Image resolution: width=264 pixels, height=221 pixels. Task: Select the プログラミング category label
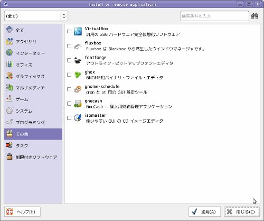click(x=30, y=122)
